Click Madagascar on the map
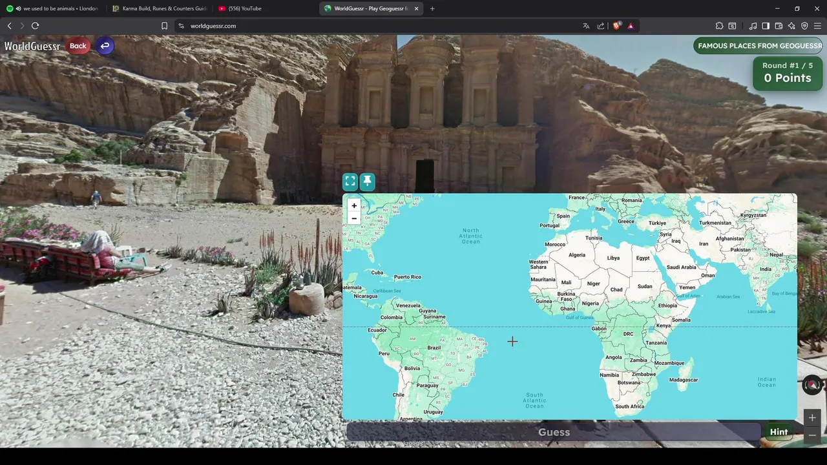The image size is (827, 465). [x=684, y=380]
